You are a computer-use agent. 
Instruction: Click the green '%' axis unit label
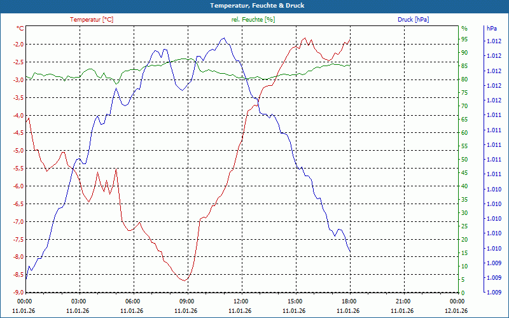click(x=464, y=29)
